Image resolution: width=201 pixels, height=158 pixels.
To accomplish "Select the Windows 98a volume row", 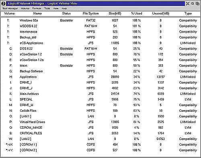I will pyautogui.click(x=100, y=21).
